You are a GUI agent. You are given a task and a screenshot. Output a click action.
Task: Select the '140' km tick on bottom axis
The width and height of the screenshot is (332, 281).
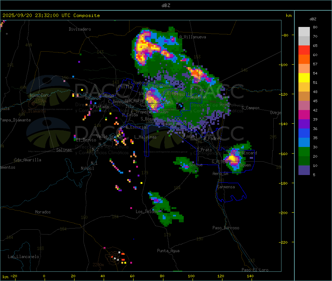click(250, 276)
